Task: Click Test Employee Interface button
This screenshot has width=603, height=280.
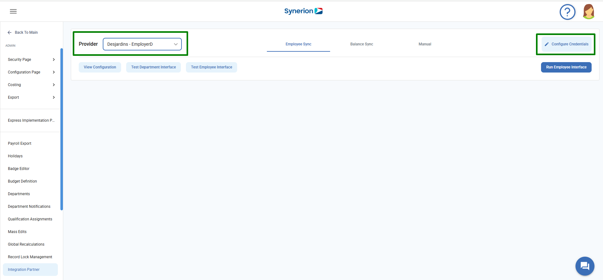Action: click(x=212, y=67)
